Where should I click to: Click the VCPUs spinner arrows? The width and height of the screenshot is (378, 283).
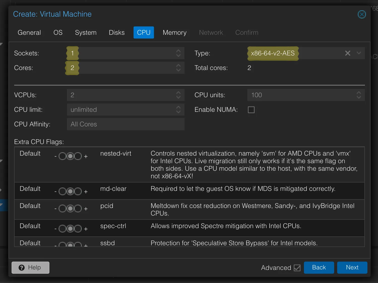click(178, 95)
